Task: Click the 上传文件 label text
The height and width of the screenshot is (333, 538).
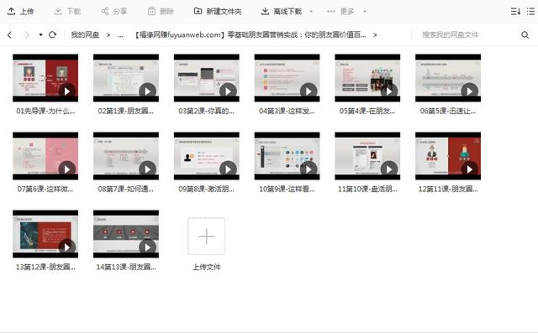Action: click(x=206, y=267)
